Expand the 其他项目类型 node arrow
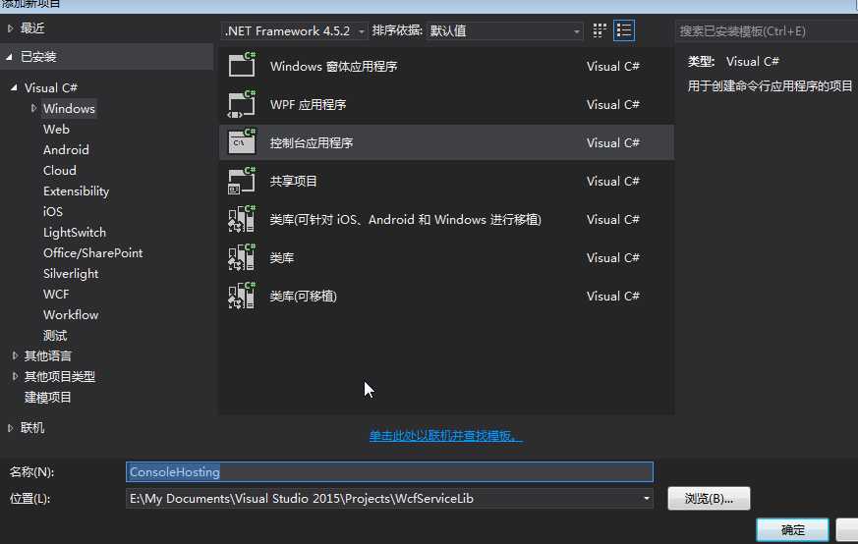Screen dimensions: 858x544 15,377
